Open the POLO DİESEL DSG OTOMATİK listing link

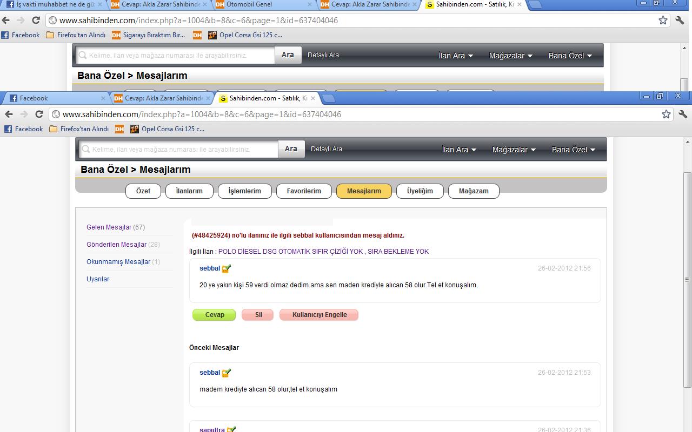click(323, 252)
